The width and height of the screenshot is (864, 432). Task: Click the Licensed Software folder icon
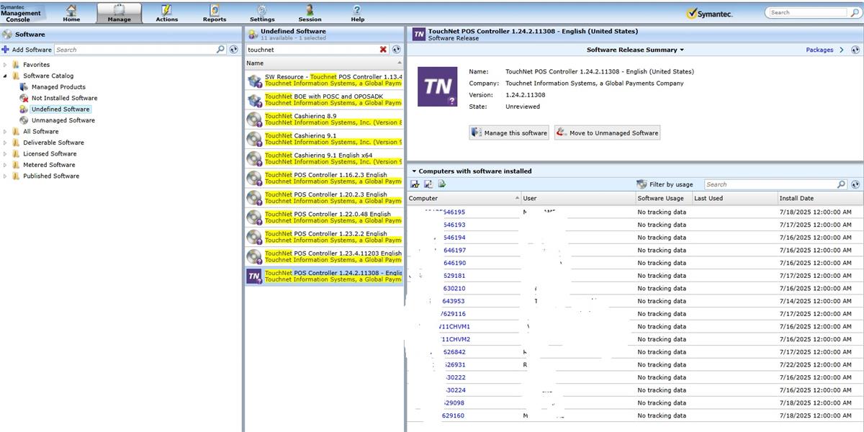[x=16, y=153]
